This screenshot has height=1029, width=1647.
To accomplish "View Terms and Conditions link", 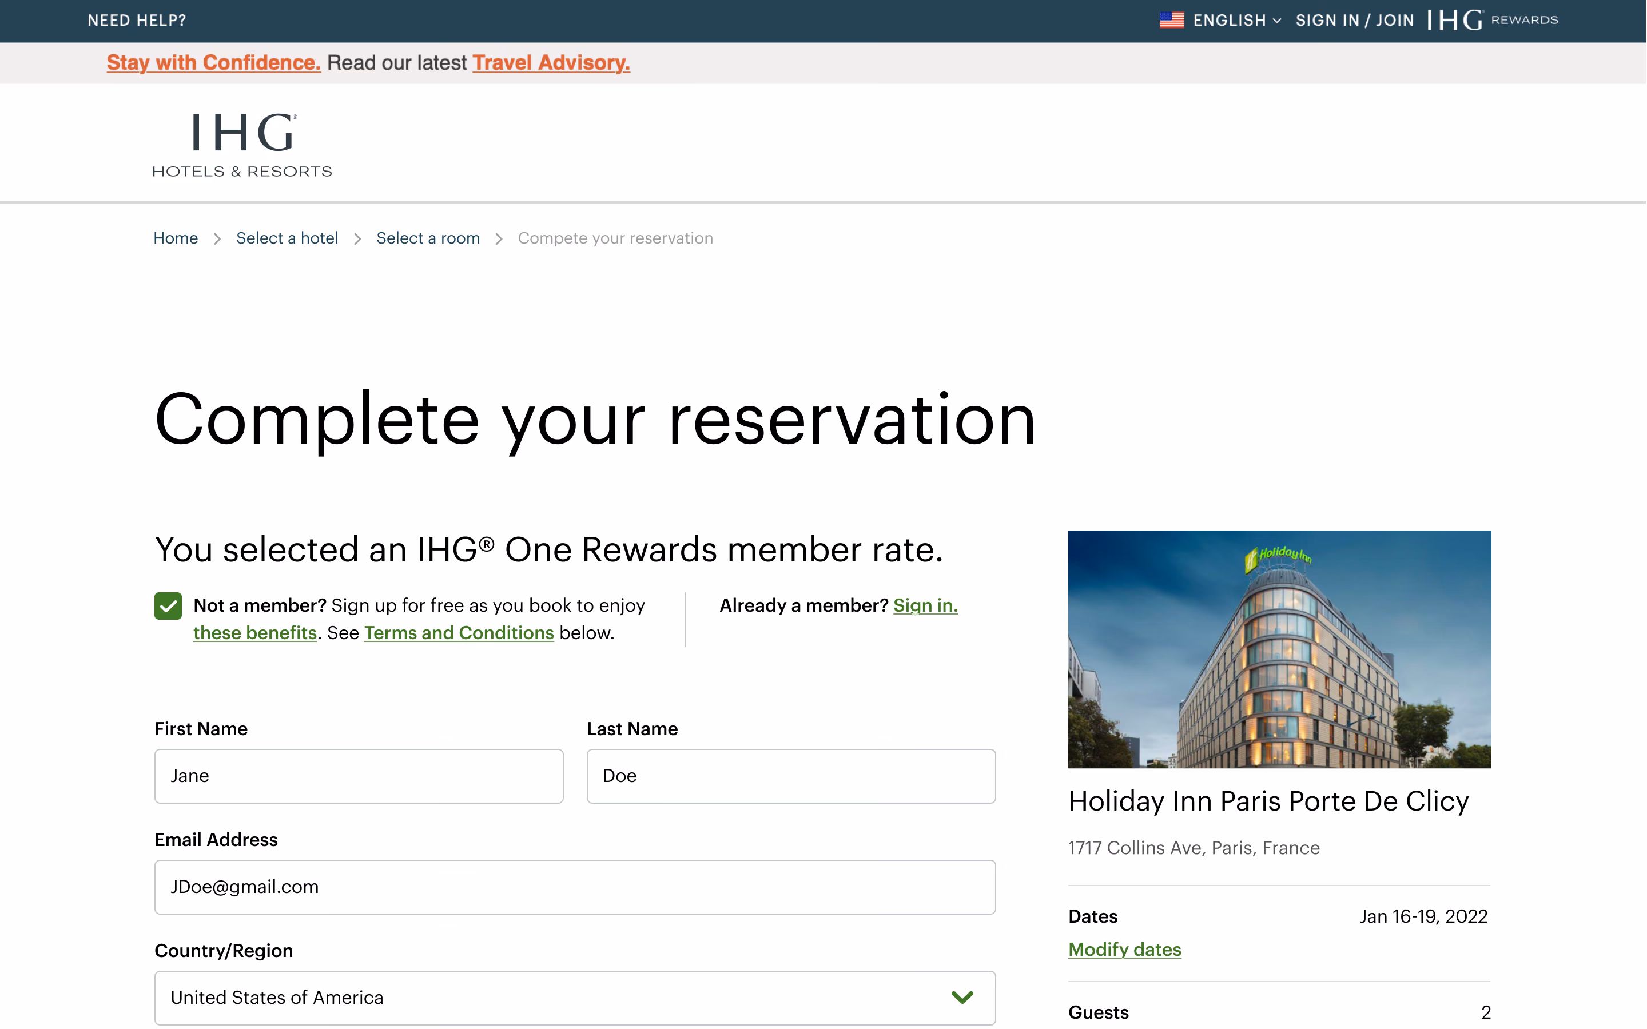I will (459, 633).
